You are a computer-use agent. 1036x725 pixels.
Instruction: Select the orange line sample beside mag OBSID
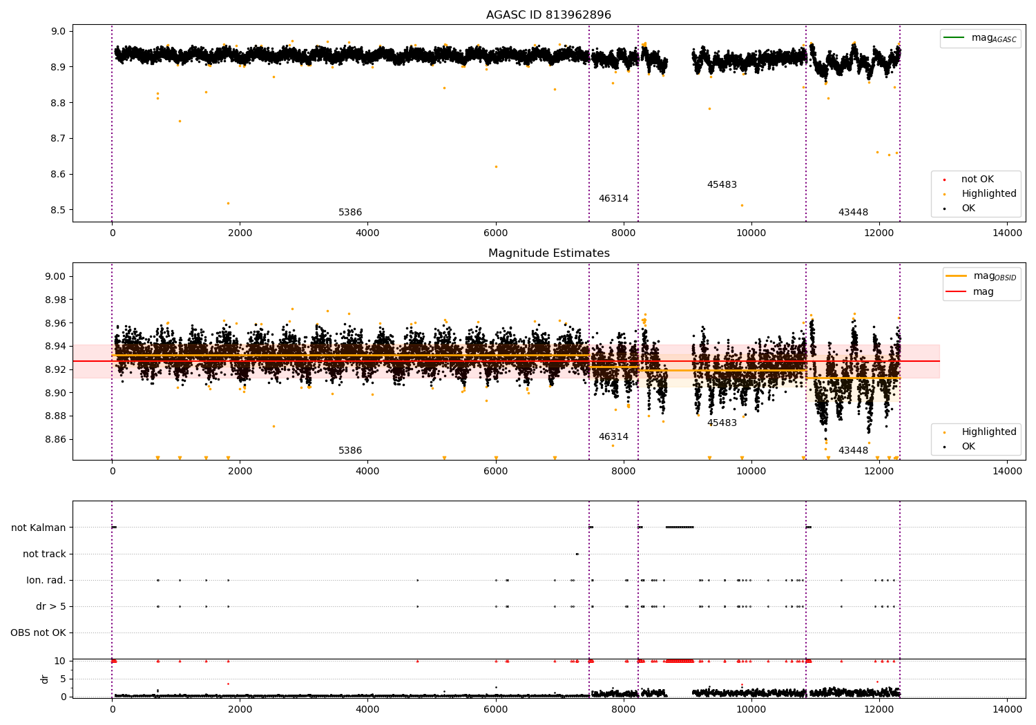(x=956, y=276)
